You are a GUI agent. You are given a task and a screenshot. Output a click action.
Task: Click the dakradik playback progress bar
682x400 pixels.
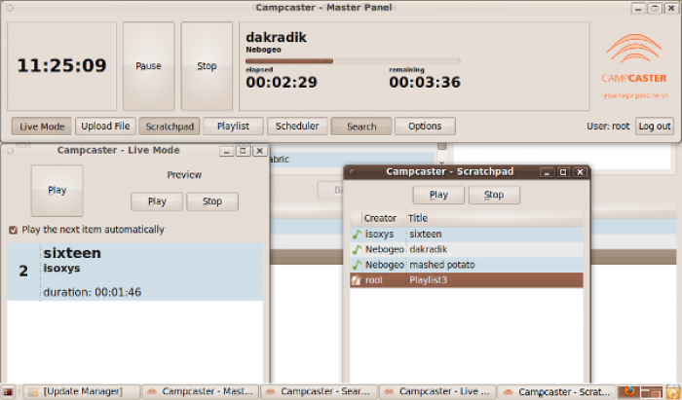353,61
